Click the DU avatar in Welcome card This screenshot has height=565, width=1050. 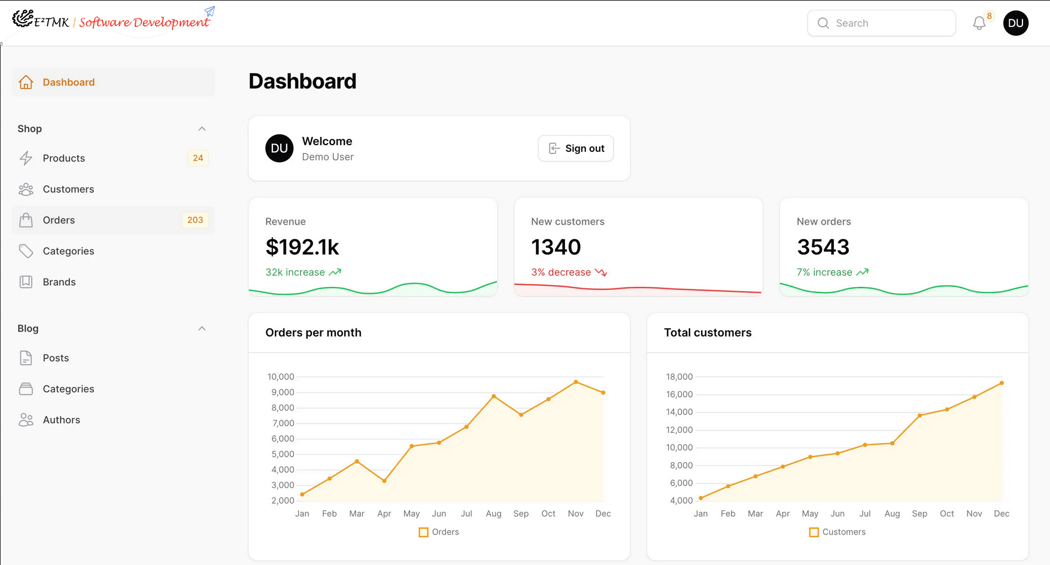coord(280,148)
